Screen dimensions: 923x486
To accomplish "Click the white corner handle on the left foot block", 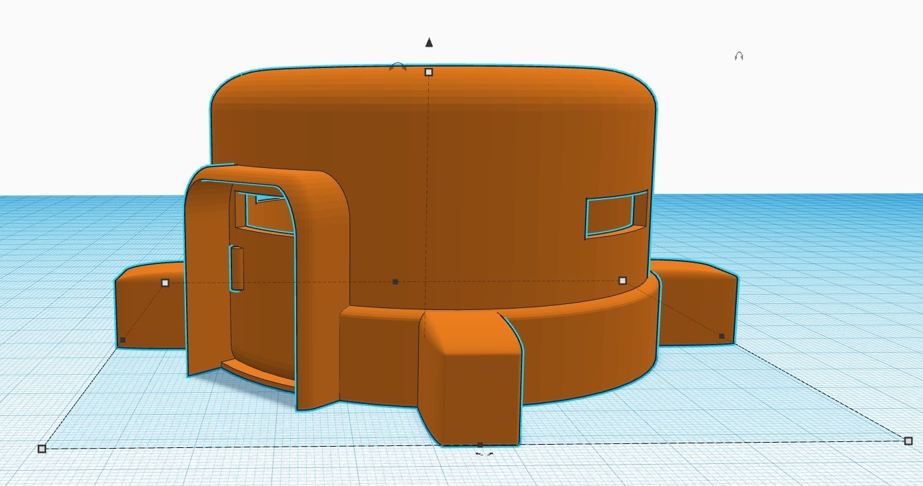I will click(x=165, y=283).
